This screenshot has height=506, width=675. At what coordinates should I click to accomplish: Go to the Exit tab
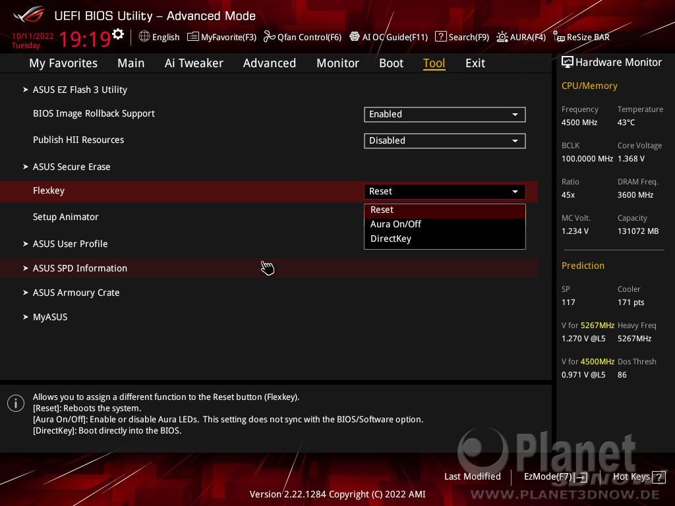click(475, 63)
